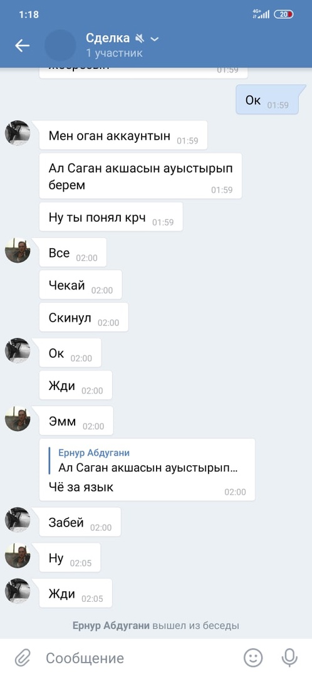The width and height of the screenshot is (312, 677).
Task: Open '1 участник' members subtitle
Action: pyautogui.click(x=114, y=53)
